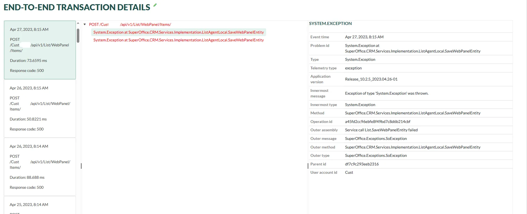Click the Release_10.2.5_2023.04.26-01 application version value
The width and height of the screenshot is (527, 214).
371,79
